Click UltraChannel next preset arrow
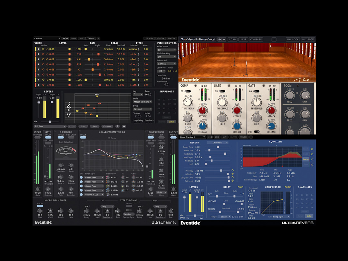348x261 pixels. 74,126
